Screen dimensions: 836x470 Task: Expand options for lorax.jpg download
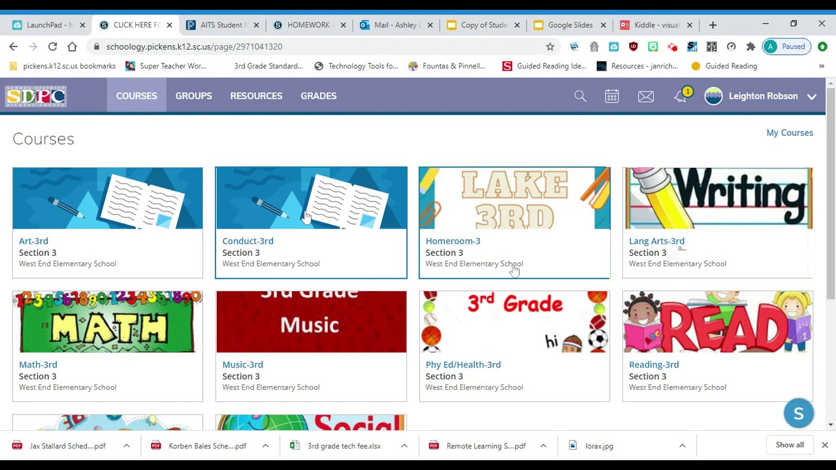pyautogui.click(x=682, y=446)
